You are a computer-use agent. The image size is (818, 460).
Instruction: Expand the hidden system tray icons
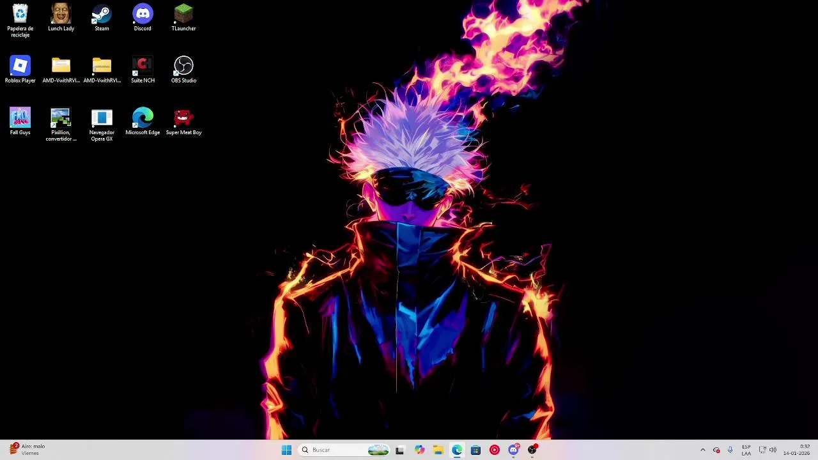(x=703, y=450)
